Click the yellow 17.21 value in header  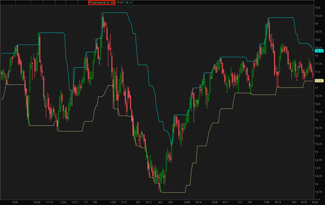tap(119, 3)
